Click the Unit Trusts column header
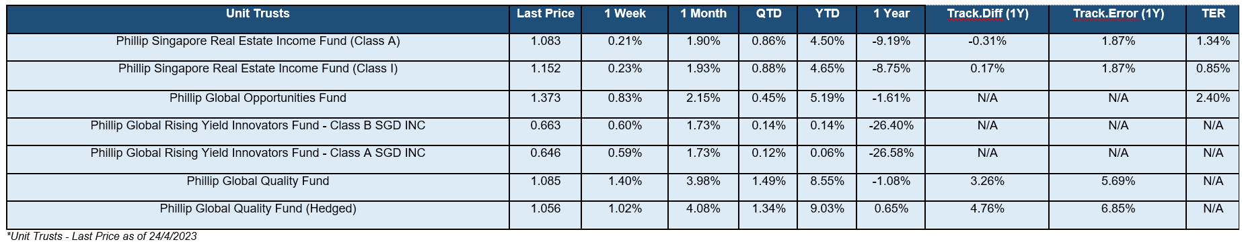Screen dimensions: 1242x244 [258, 19]
